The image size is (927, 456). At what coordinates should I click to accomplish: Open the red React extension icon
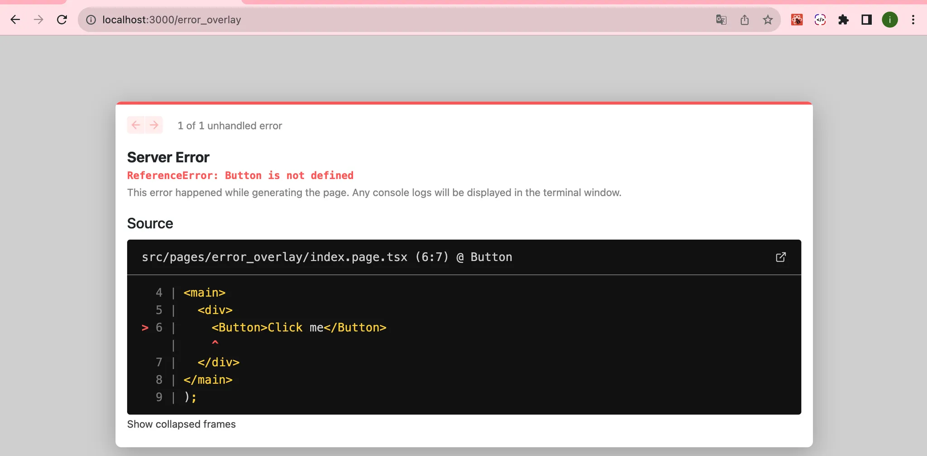[797, 20]
